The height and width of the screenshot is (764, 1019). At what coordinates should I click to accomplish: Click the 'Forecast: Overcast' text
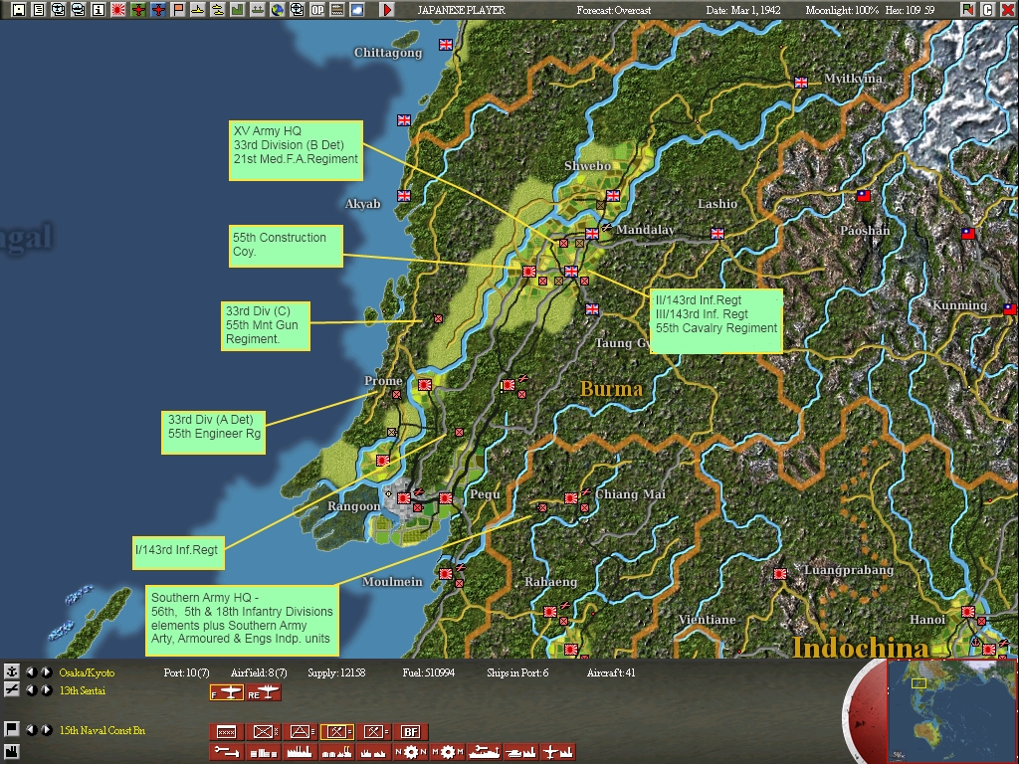point(613,10)
